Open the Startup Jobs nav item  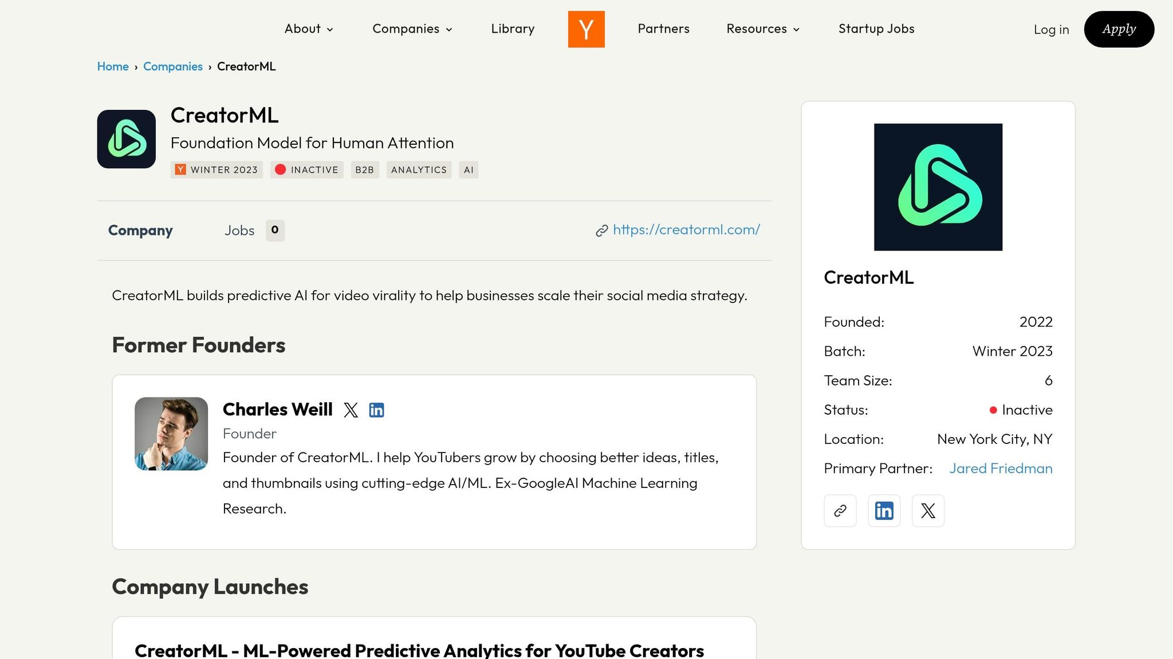(876, 29)
